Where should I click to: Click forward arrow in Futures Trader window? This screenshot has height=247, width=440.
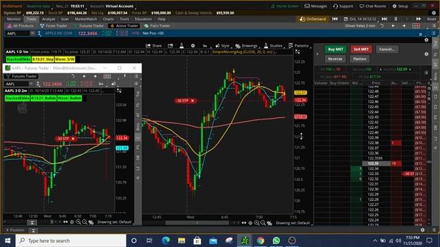click(95, 76)
